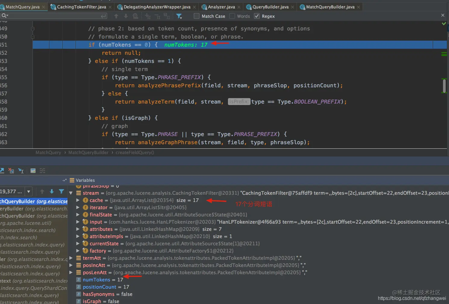
Task: Expand the cache variable node
Action: 78,200
